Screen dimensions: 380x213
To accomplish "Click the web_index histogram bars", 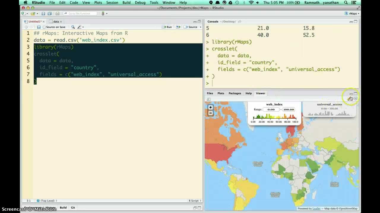I will point(274,116).
